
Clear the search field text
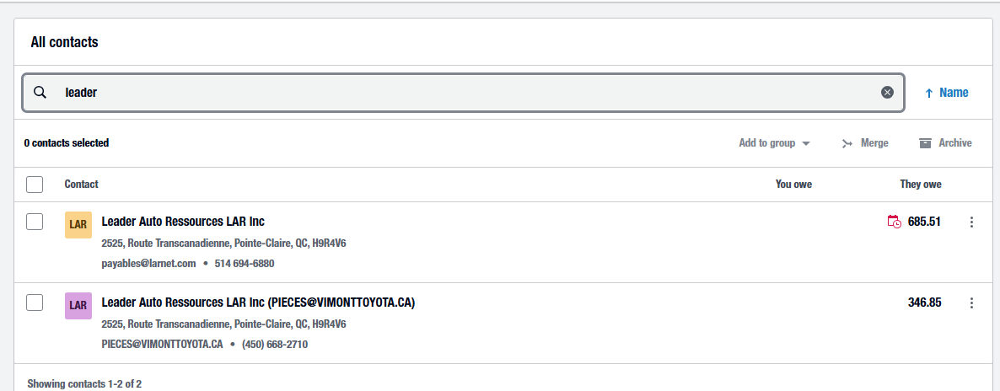pos(887,93)
